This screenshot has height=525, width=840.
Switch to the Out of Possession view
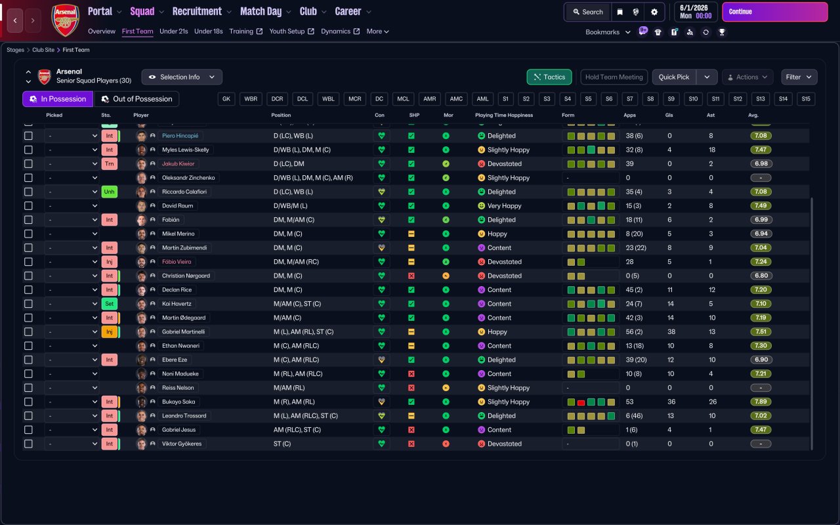pyautogui.click(x=137, y=99)
